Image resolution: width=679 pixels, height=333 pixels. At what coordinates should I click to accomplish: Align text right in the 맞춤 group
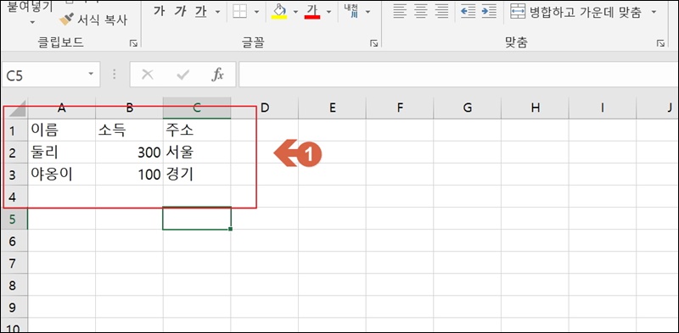coord(441,11)
